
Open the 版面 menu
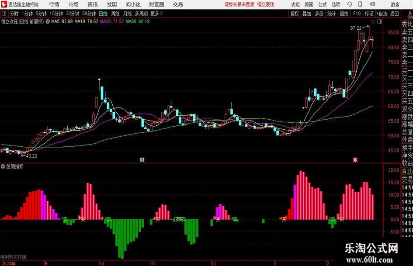tap(309, 4)
